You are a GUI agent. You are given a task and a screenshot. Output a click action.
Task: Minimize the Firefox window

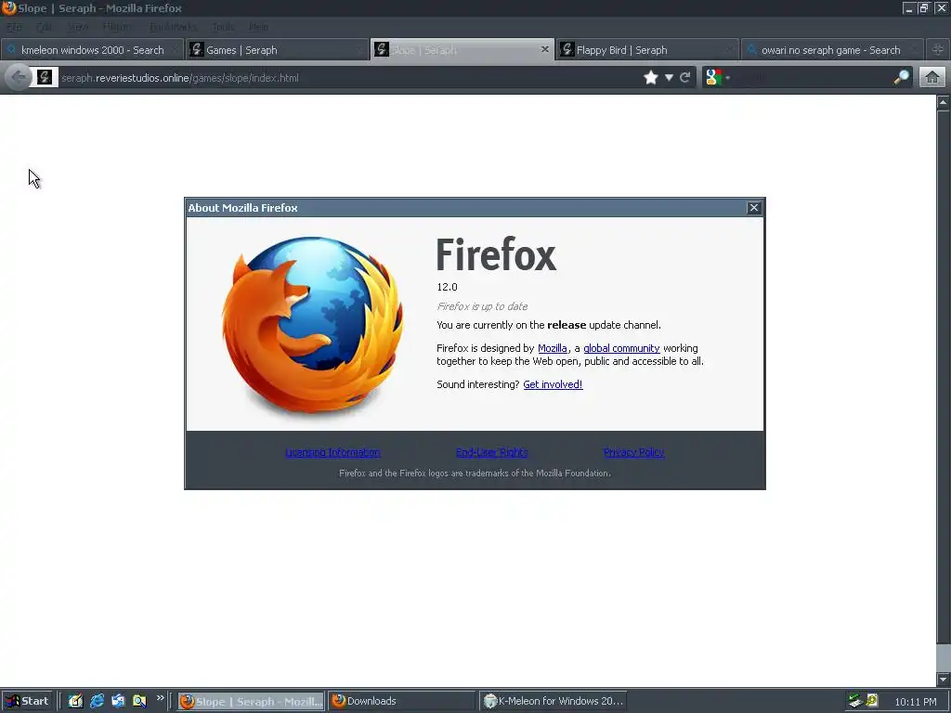click(x=908, y=7)
